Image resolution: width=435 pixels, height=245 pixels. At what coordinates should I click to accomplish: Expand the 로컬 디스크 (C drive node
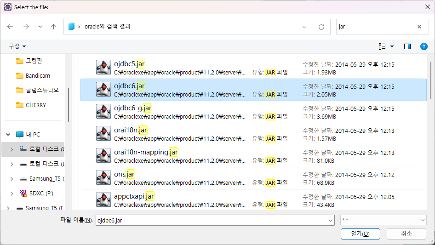tap(11, 149)
